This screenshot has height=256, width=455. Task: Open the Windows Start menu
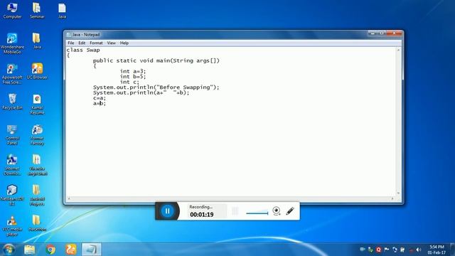coord(9,250)
